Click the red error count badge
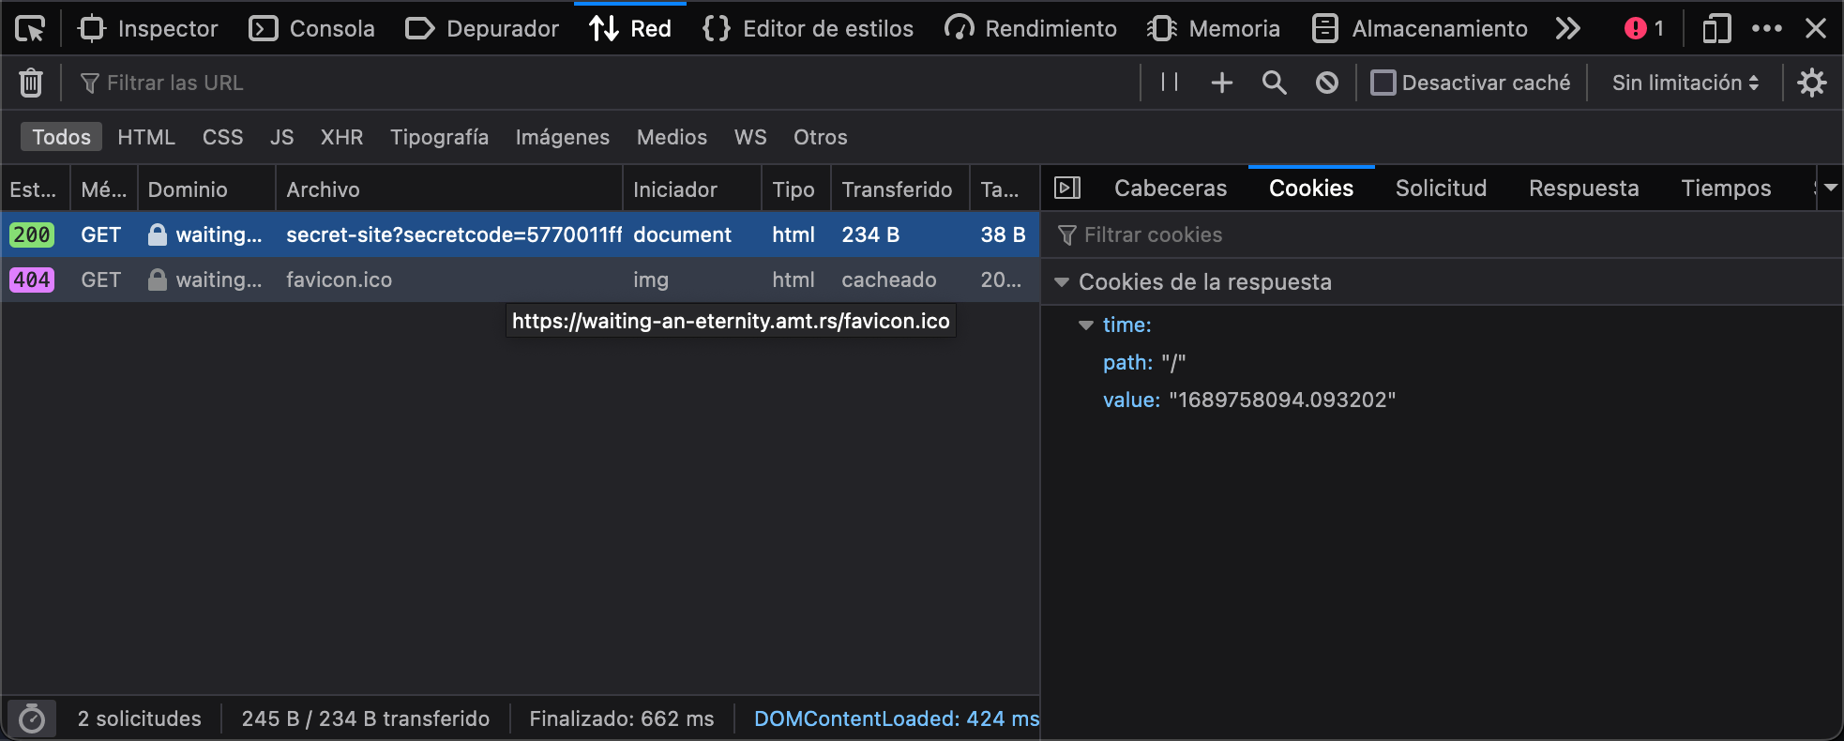The width and height of the screenshot is (1844, 741). pos(1644,29)
